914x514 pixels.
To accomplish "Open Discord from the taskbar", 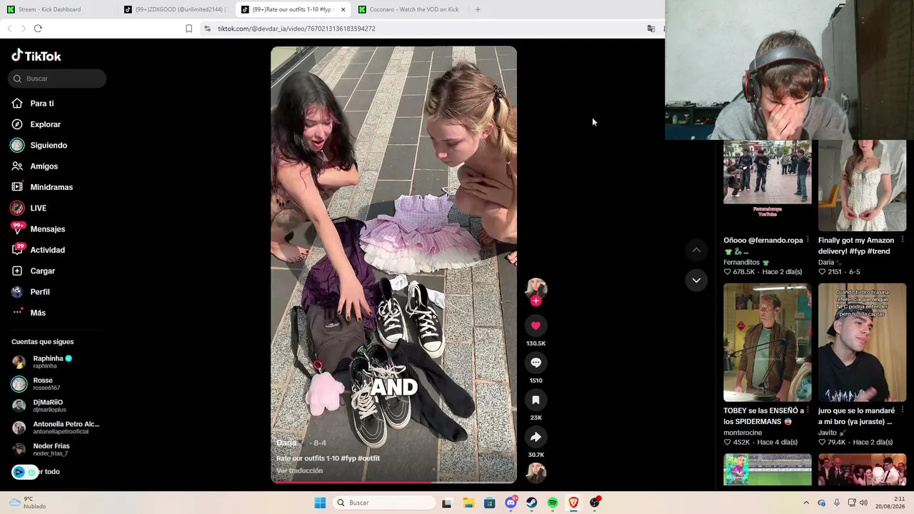I will (511, 503).
